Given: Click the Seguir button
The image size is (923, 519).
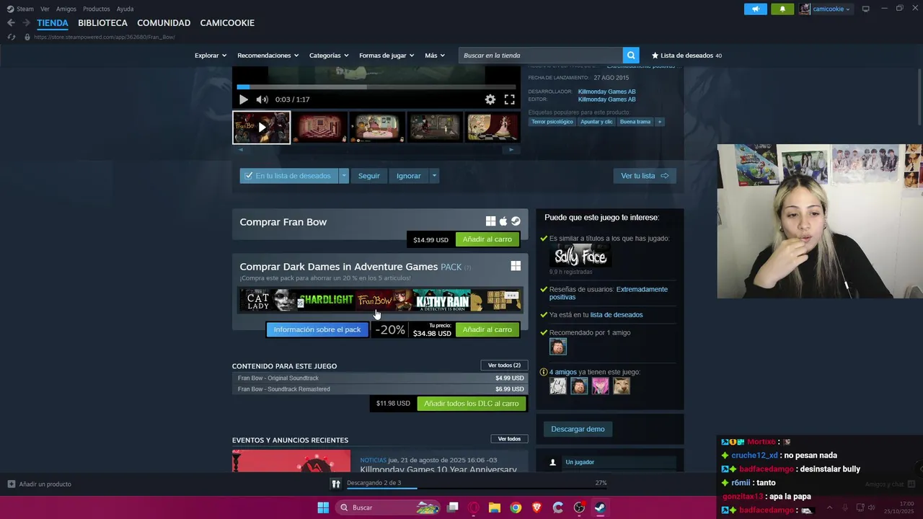Looking at the screenshot, I should [x=369, y=176].
